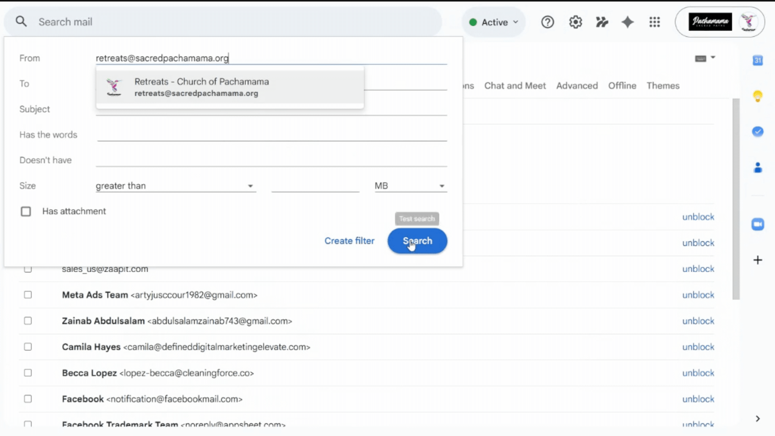This screenshot has width=775, height=436.
Task: Click the Has the words input field
Action: click(271, 134)
